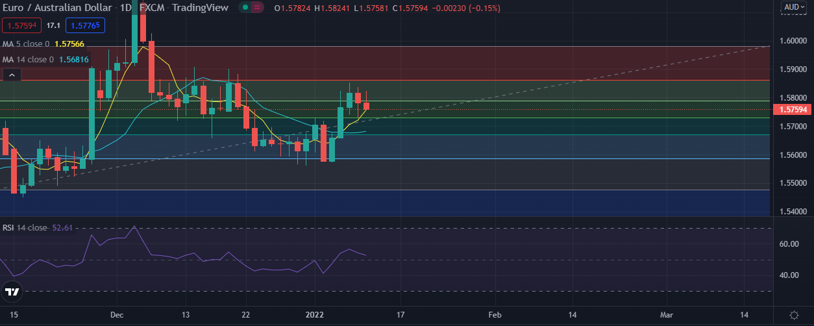
Task: Click the 1.60000 price axis label
Action: (794, 41)
